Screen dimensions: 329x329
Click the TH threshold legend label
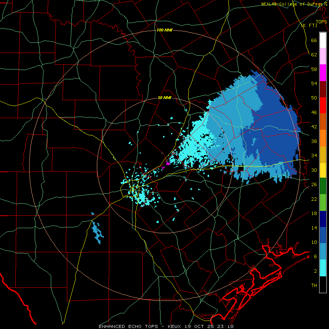[314, 285]
